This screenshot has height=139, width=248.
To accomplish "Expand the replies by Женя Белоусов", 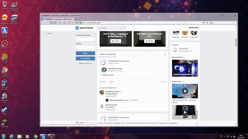I will (124, 100).
